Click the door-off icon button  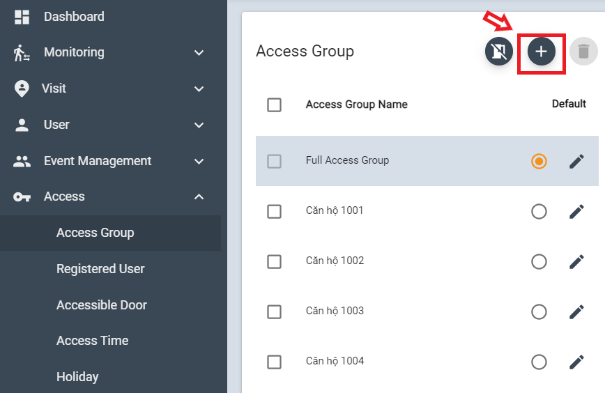tap(499, 52)
